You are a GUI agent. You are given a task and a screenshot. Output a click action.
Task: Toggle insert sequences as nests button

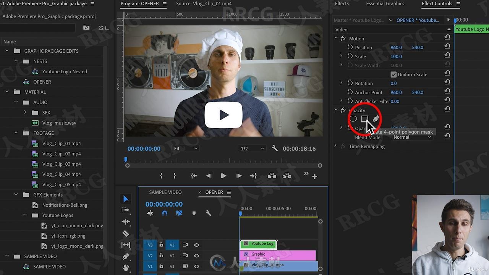(150, 213)
